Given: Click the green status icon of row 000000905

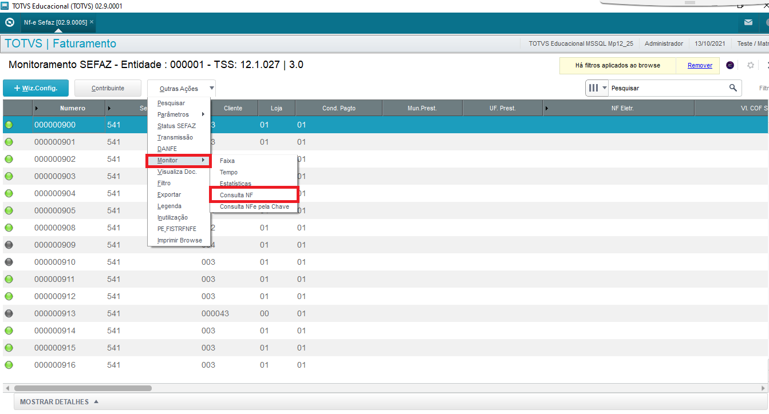Looking at the screenshot, I should [x=9, y=210].
